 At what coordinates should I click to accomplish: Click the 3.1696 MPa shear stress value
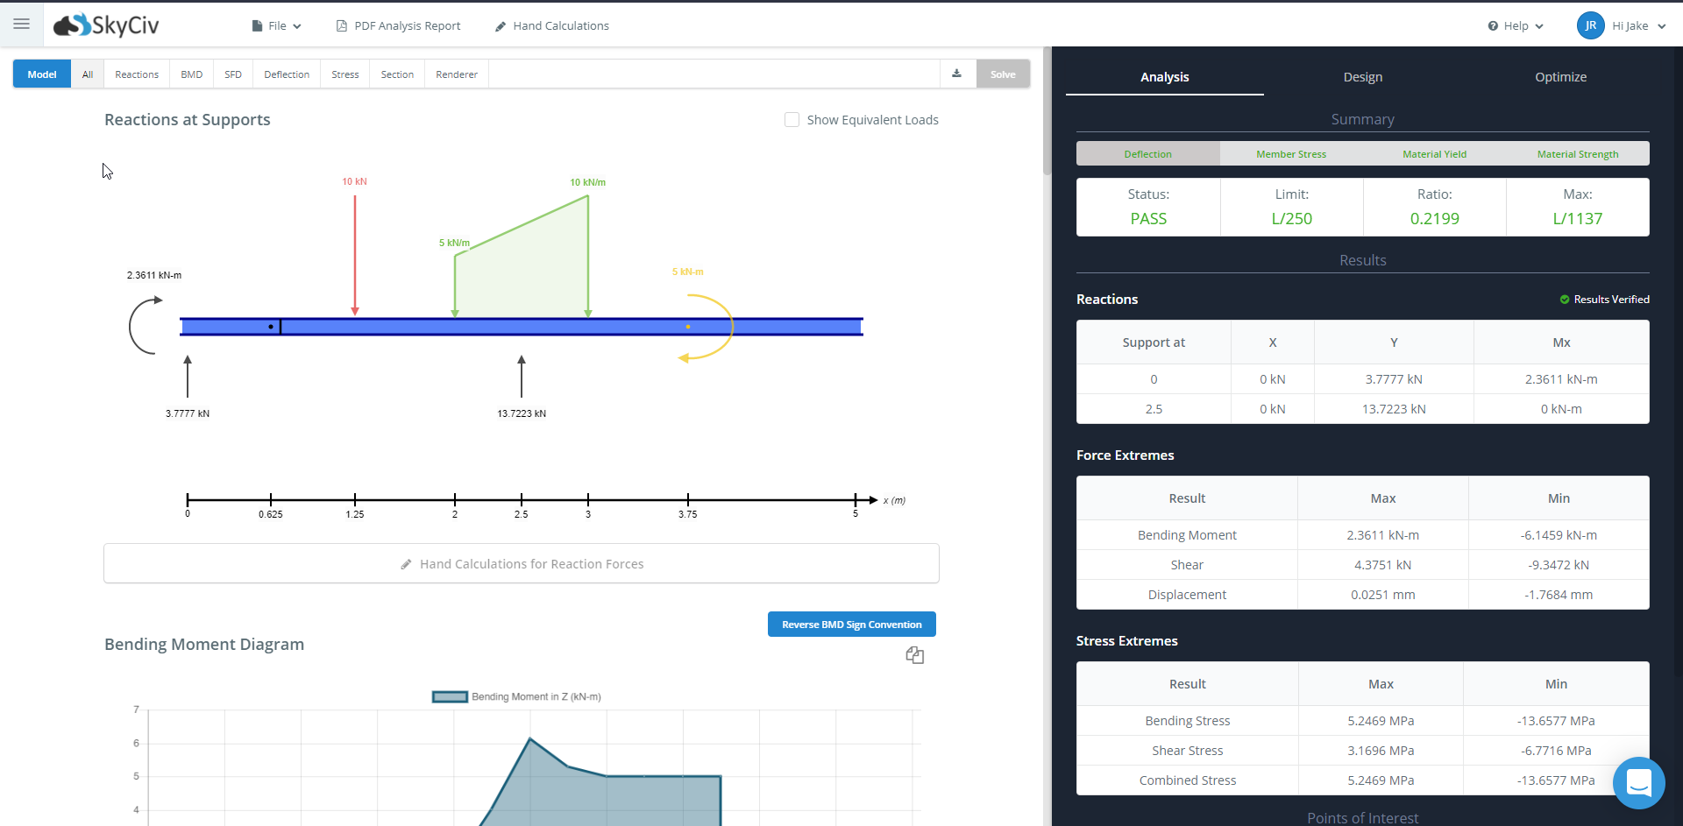pyautogui.click(x=1381, y=751)
